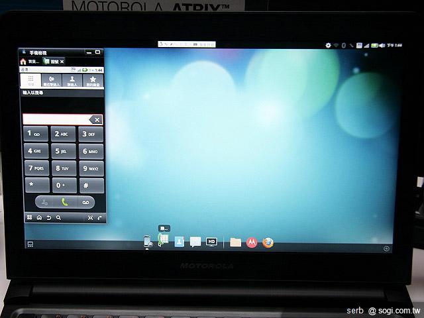Tap the 0 + key
The width and height of the screenshot is (424, 318).
pyautogui.click(x=64, y=185)
